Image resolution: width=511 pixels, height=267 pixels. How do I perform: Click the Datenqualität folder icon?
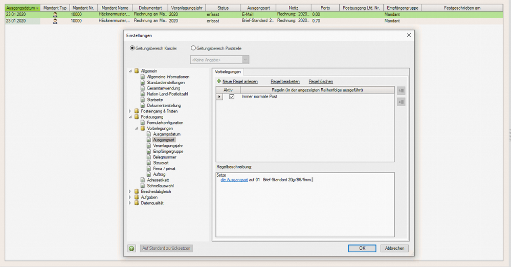(137, 203)
